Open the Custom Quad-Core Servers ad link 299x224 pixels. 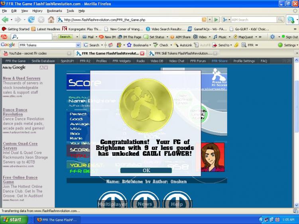point(20,146)
